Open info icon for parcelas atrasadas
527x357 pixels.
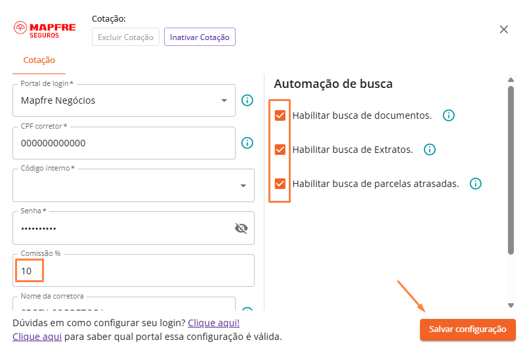click(476, 184)
